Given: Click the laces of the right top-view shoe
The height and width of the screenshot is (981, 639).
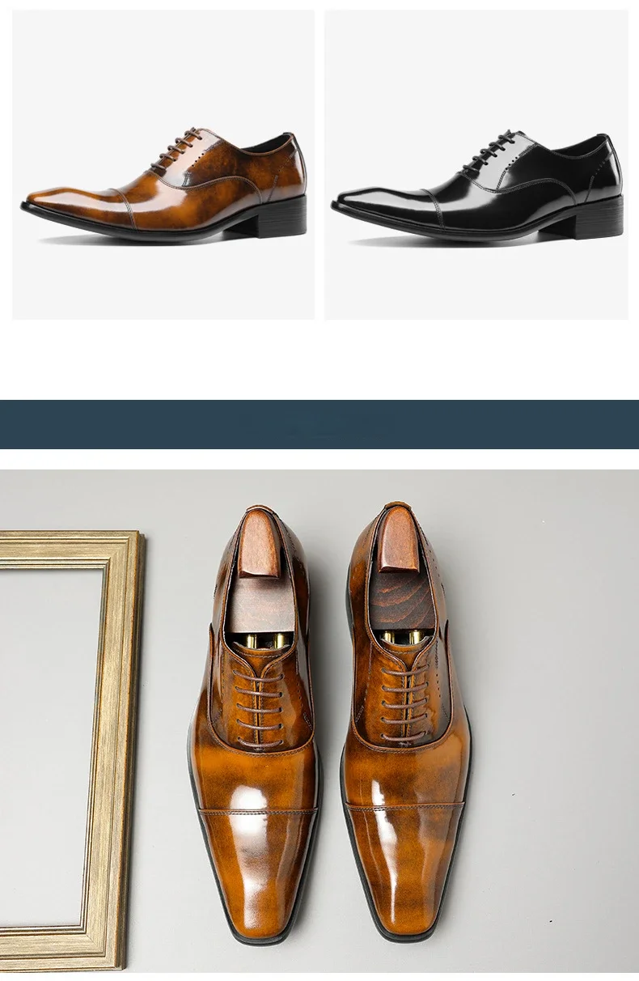Looking at the screenshot, I should click(x=404, y=700).
